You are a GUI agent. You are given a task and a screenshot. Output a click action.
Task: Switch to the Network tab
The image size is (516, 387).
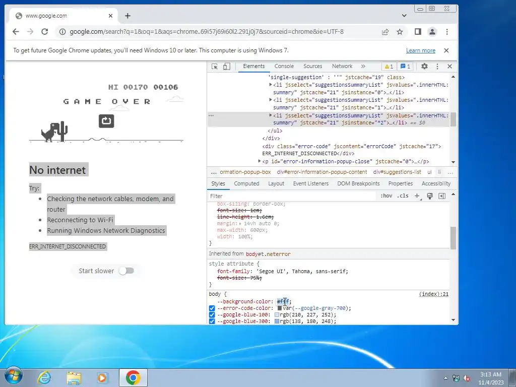342,66
